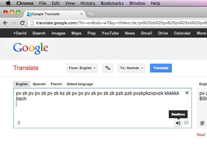Screen dimensions: 207x155
Task: Open YouTube in the Google bar
Action: pos(110,33)
